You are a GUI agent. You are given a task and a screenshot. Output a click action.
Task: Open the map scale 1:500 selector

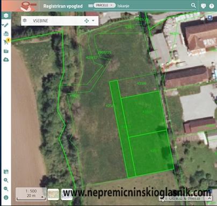coord(31,194)
